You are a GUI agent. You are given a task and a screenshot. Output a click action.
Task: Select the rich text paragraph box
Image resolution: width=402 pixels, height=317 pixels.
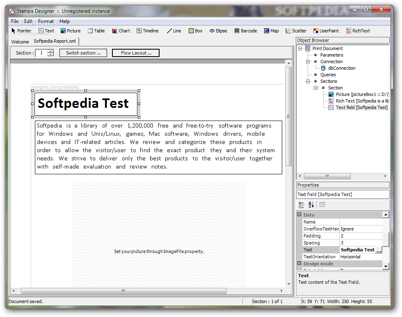click(x=158, y=147)
